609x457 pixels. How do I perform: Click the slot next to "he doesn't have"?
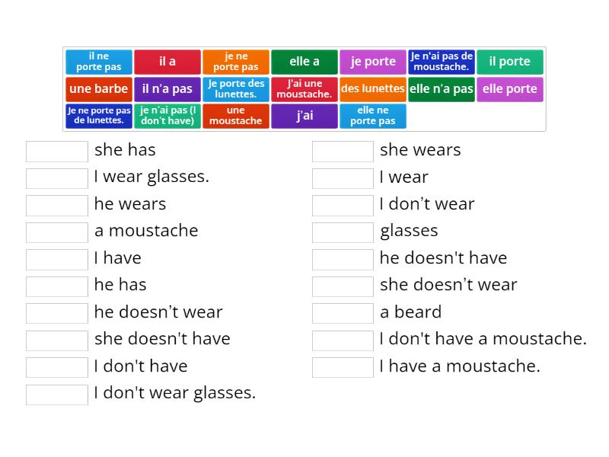[x=343, y=258]
